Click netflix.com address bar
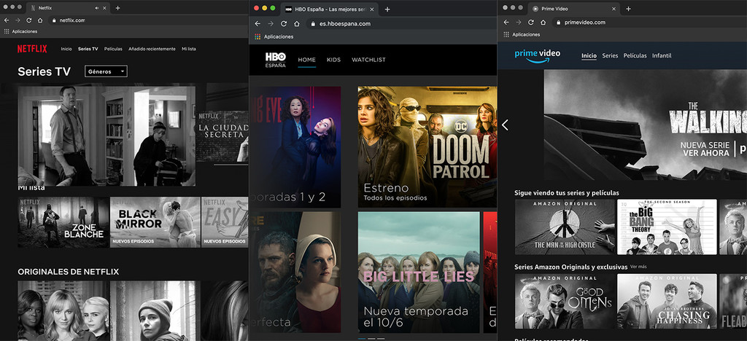 72,20
